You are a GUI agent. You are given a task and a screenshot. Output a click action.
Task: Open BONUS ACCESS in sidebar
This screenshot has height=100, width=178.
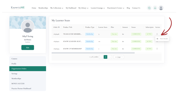28,84
